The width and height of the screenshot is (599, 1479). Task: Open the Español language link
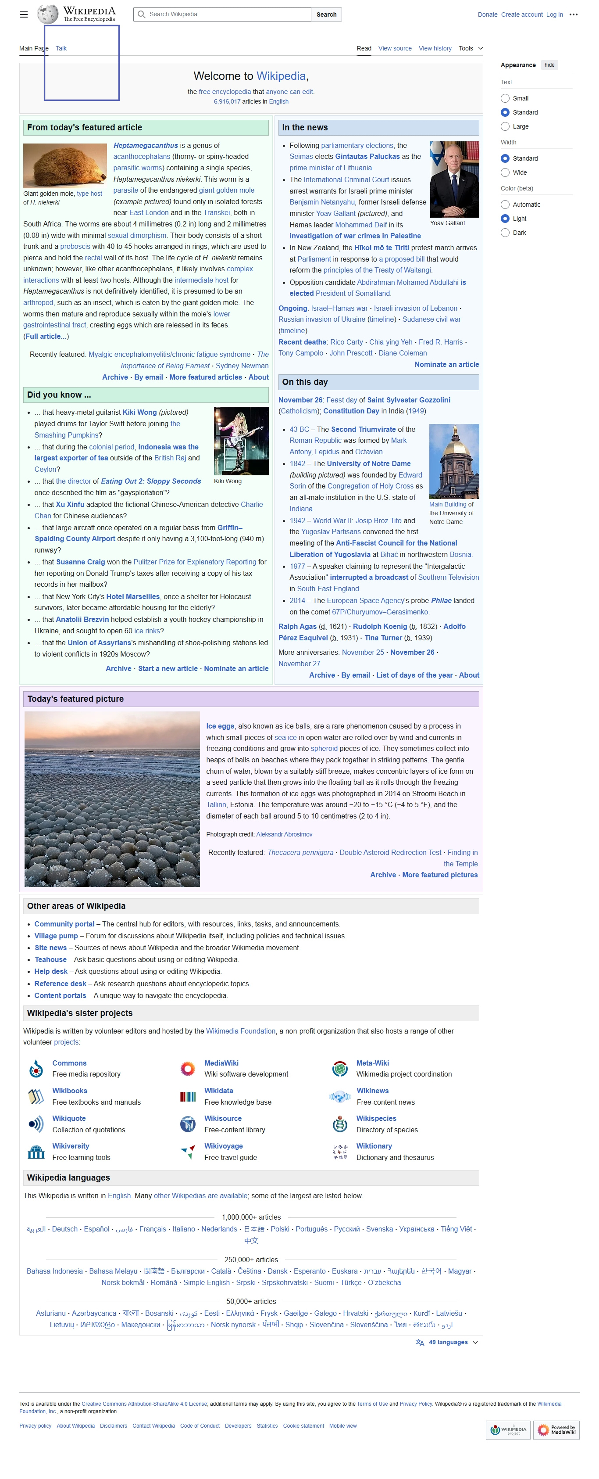tap(96, 1229)
